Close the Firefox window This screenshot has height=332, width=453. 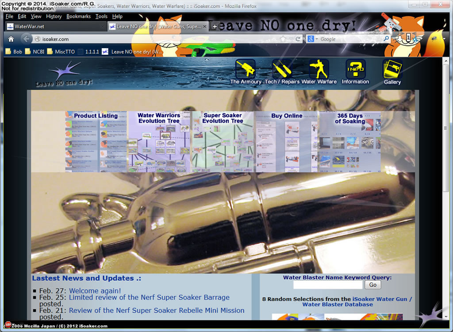(x=440, y=4)
